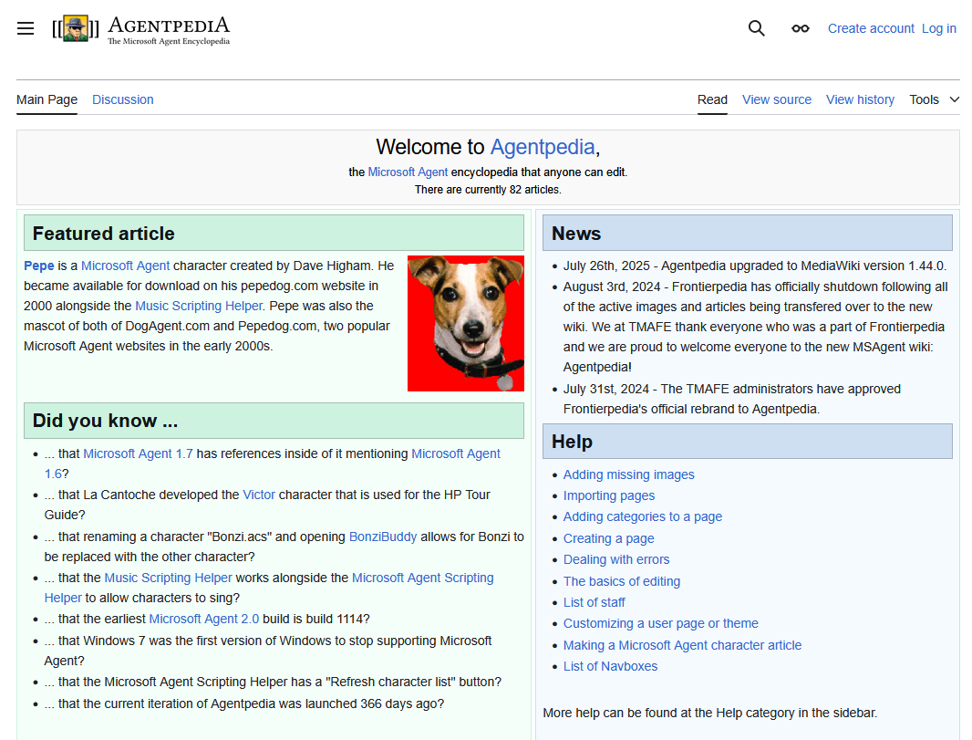Viewport: 972px width, 740px height.
Task: Click 'There are currently 82 articles' text
Action: point(488,189)
